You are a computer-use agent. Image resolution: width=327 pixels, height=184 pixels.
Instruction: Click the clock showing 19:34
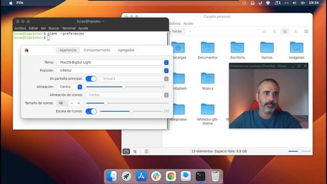click(314, 3)
